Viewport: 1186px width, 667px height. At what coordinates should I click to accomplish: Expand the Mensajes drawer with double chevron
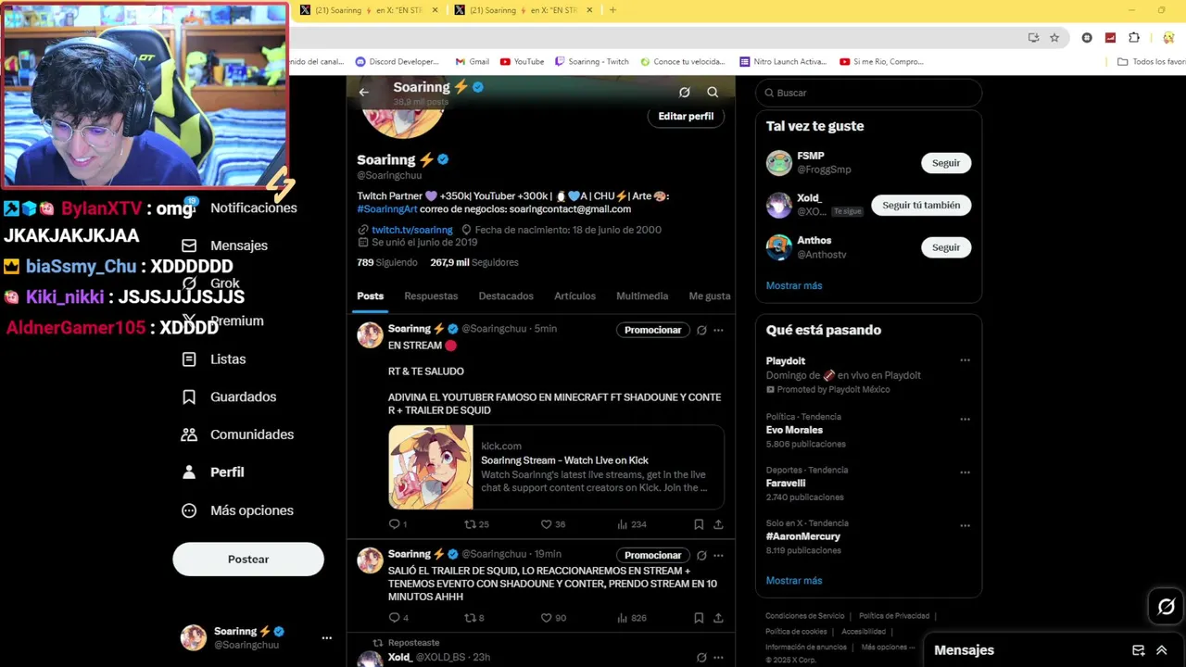point(1162,650)
